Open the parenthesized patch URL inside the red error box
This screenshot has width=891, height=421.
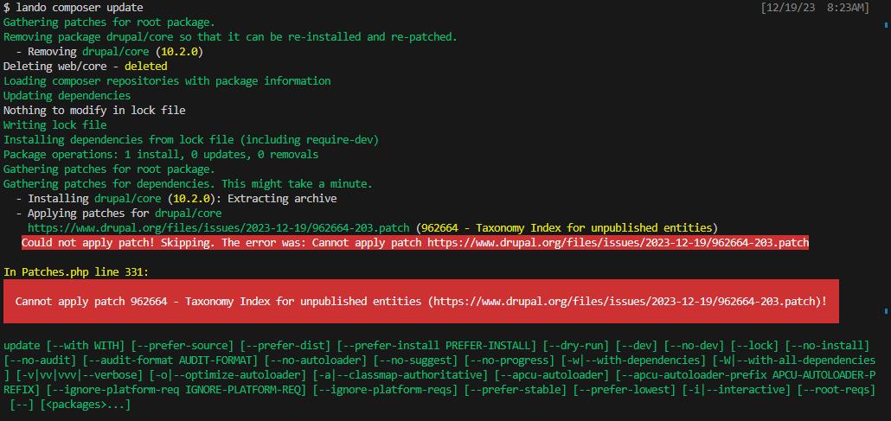click(624, 301)
